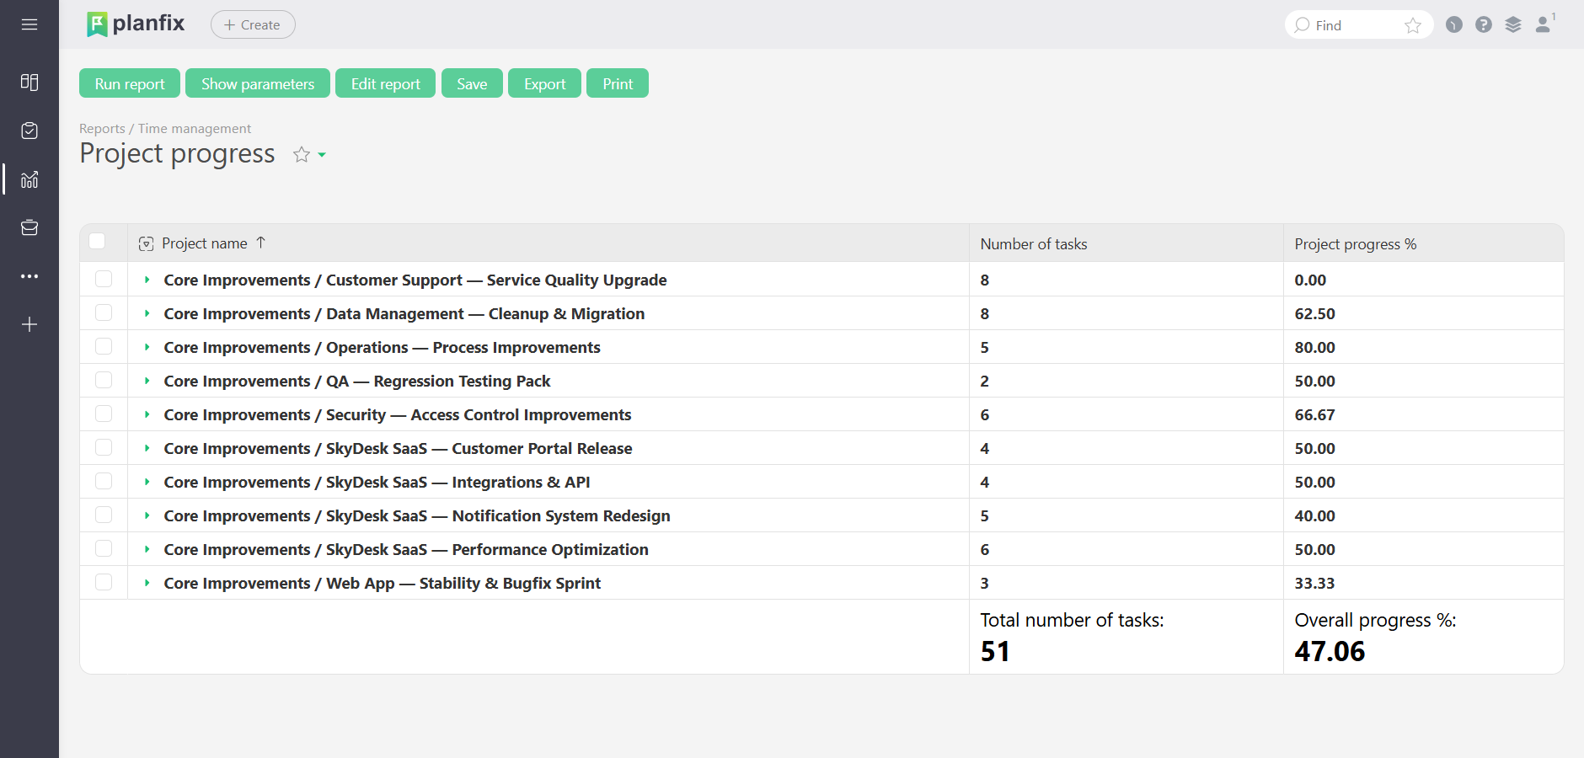
Task: Click the Project progress % column header
Action: 1356,244
